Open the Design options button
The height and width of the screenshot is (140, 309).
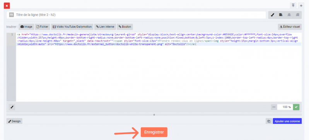tap(14, 121)
